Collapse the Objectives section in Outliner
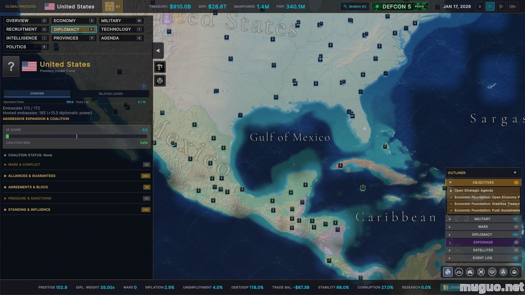This screenshot has height=295, width=525. tap(483, 182)
